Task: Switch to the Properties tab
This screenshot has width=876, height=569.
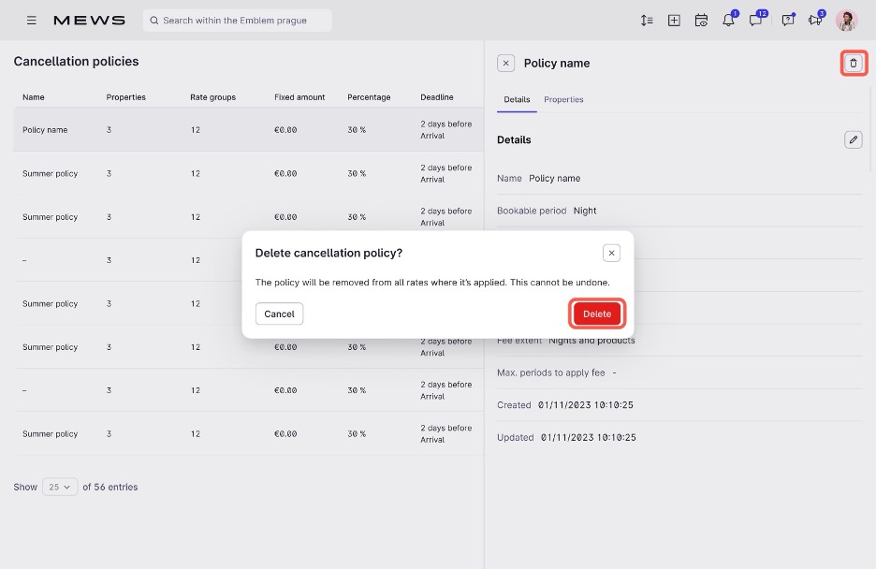Action: 563,99
